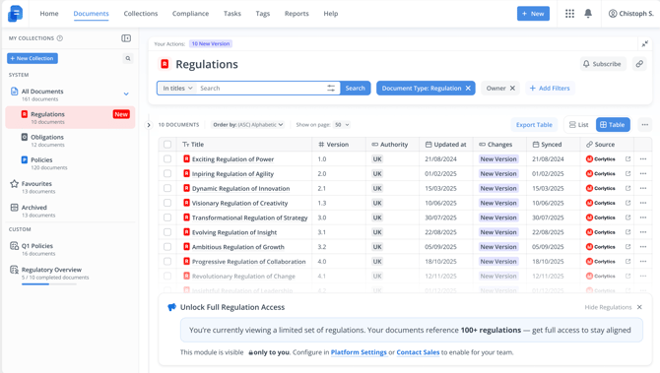Image resolution: width=660 pixels, height=373 pixels.
Task: Open row menu for Visionary Regulation of Creativity
Action: (x=643, y=203)
